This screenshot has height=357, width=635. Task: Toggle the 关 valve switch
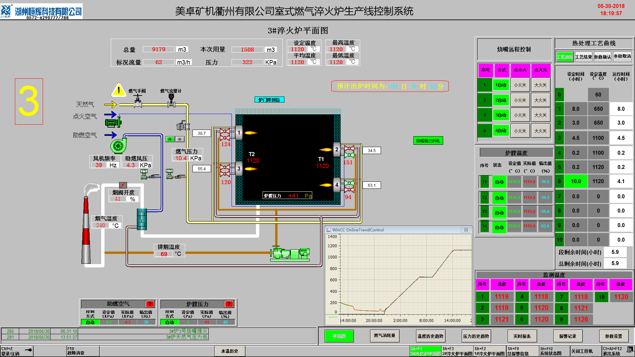point(180,139)
